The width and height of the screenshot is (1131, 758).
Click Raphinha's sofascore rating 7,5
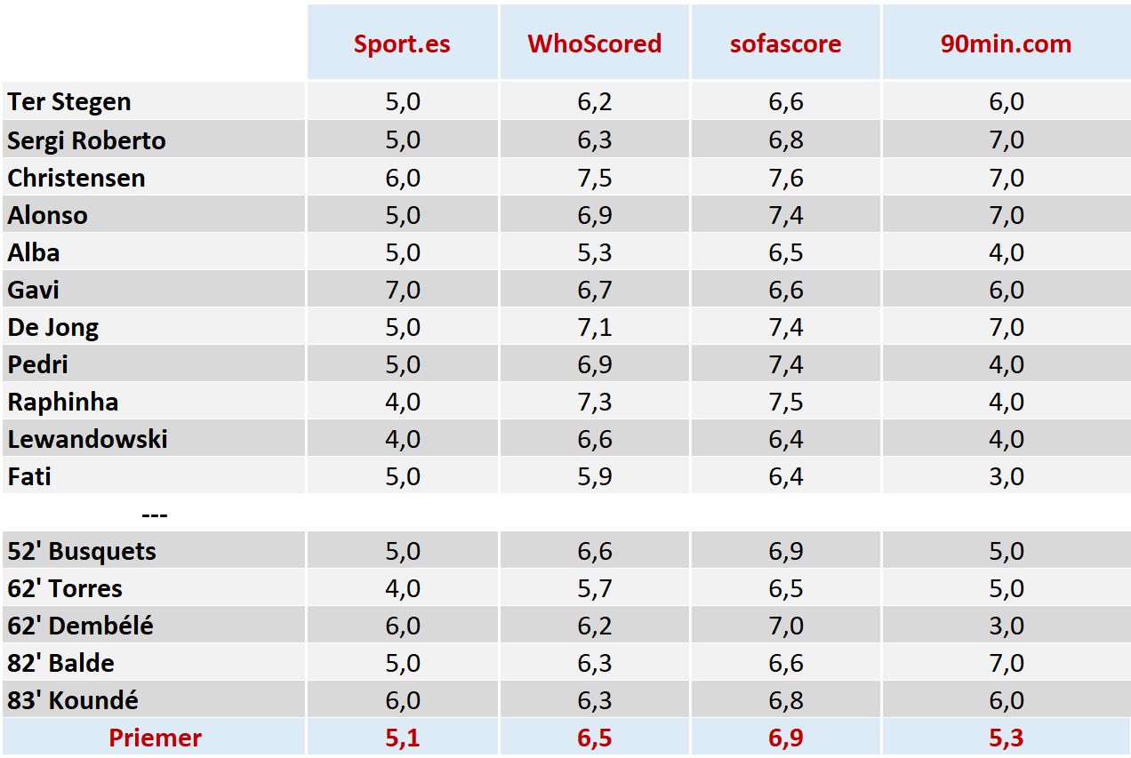pos(785,402)
